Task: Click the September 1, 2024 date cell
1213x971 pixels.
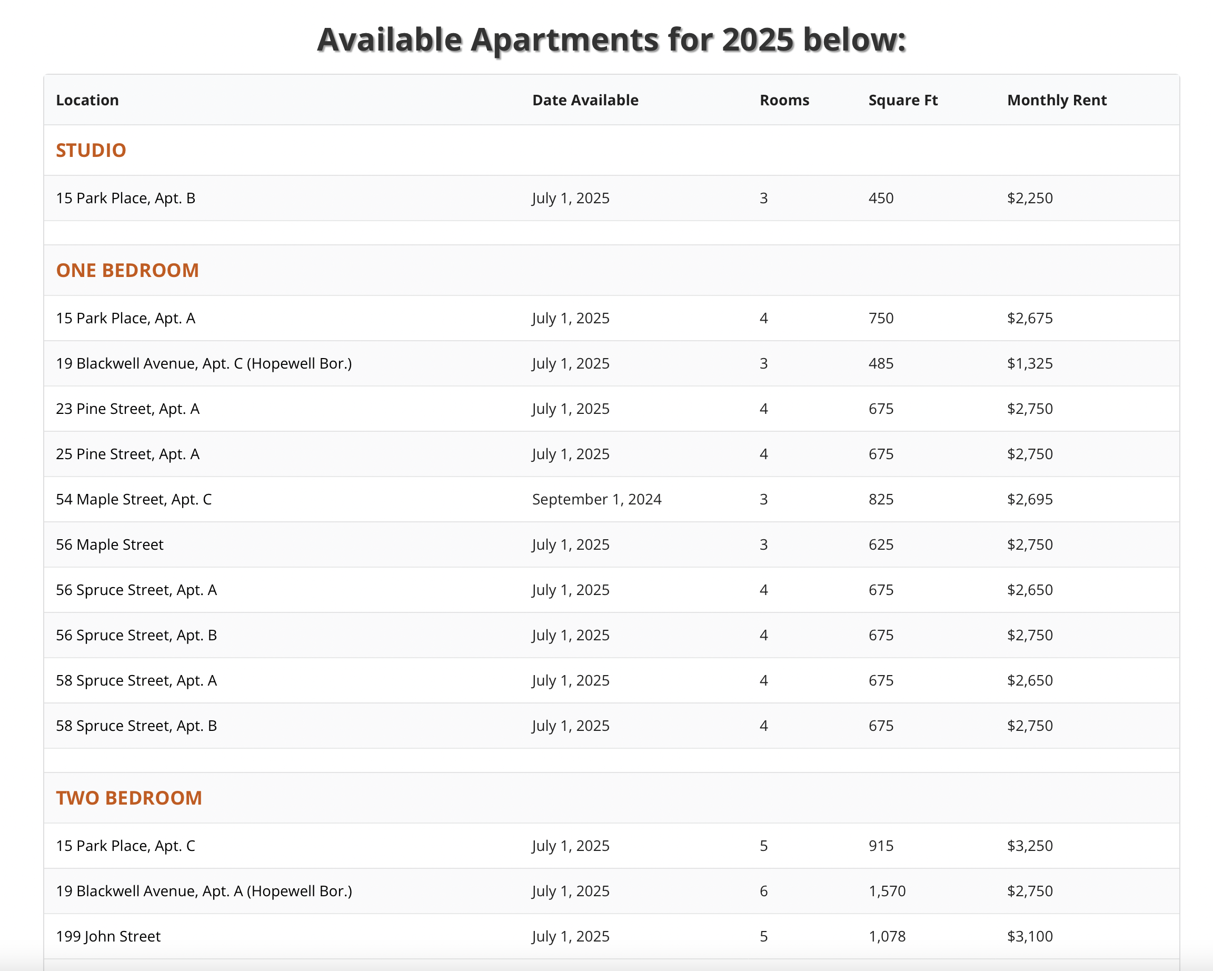Action: pyautogui.click(x=596, y=499)
